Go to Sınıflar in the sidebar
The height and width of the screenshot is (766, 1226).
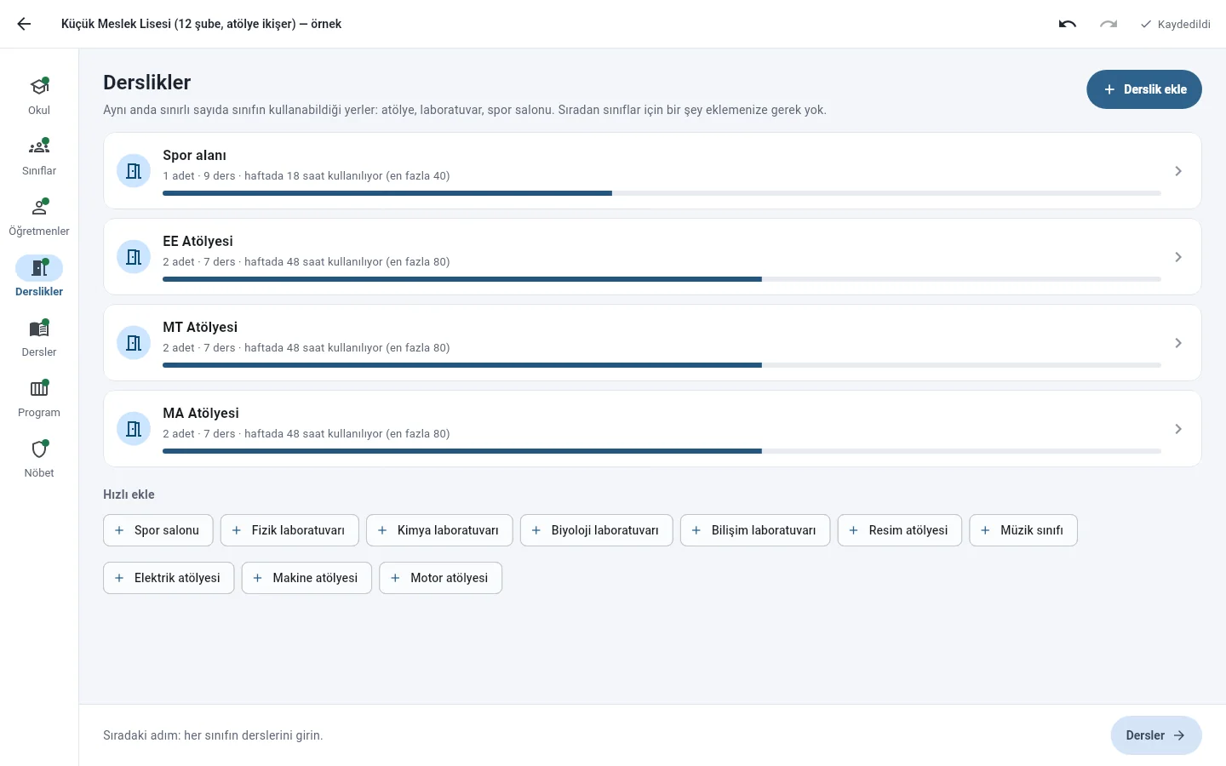39,157
